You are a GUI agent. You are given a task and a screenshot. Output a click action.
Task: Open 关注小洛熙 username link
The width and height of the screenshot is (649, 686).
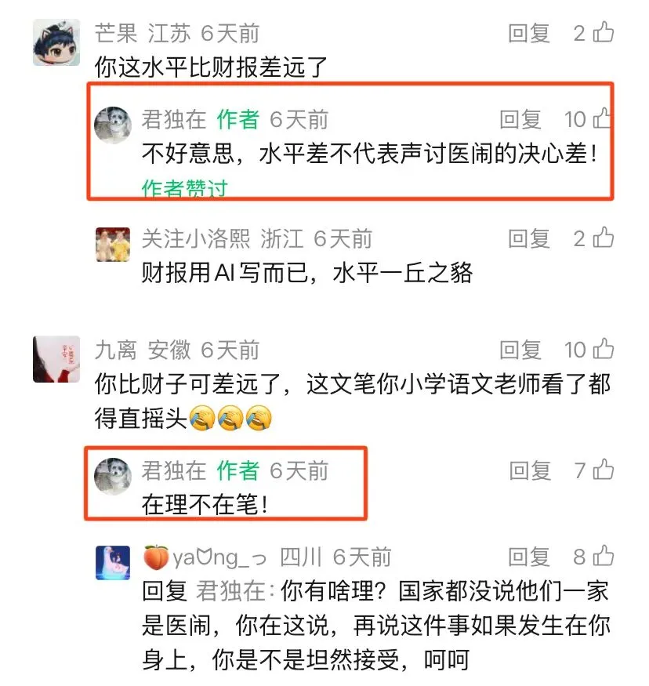click(195, 239)
